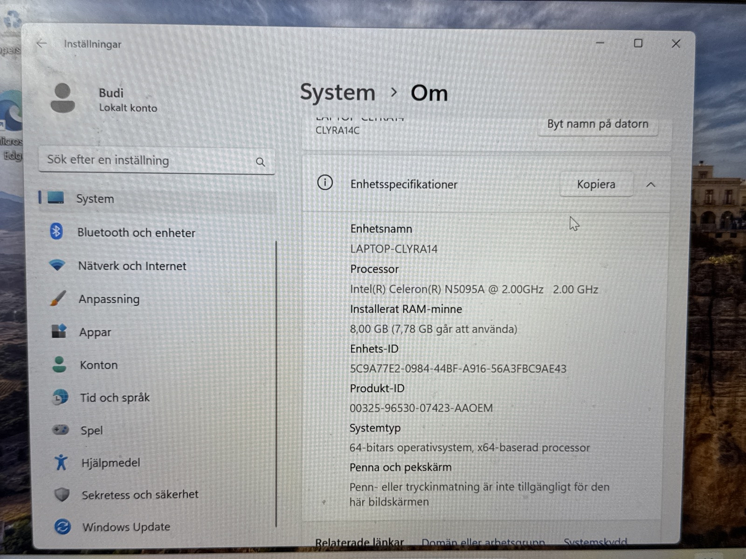746x559 pixels.
Task: Click the CLYRA14C model text
Action: (x=338, y=130)
